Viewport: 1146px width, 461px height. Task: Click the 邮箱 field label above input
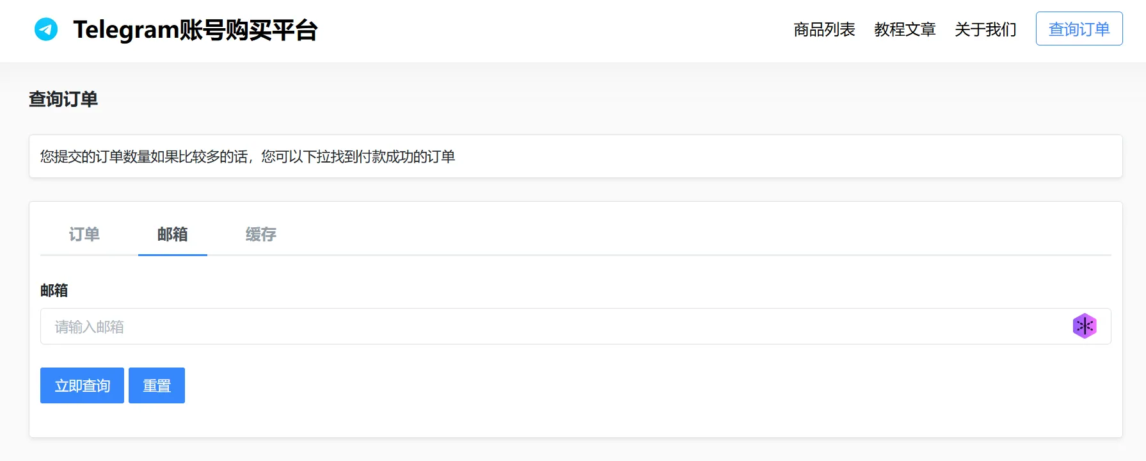54,291
